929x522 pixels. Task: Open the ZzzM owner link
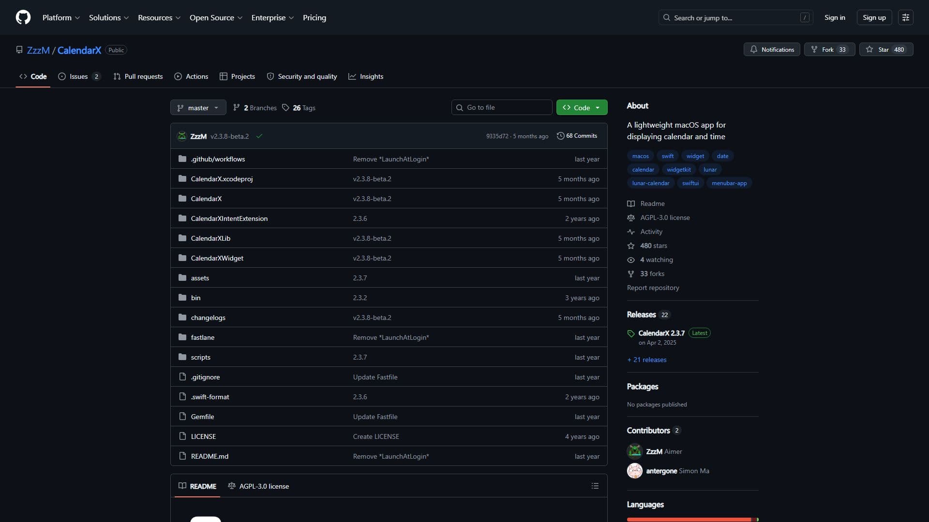point(38,50)
